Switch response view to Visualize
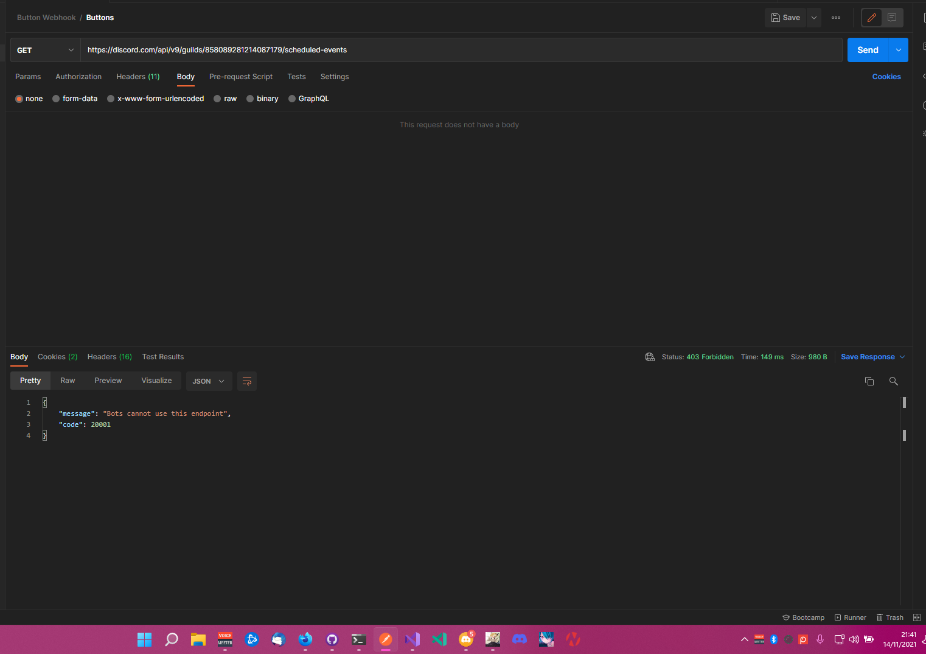 click(x=156, y=381)
